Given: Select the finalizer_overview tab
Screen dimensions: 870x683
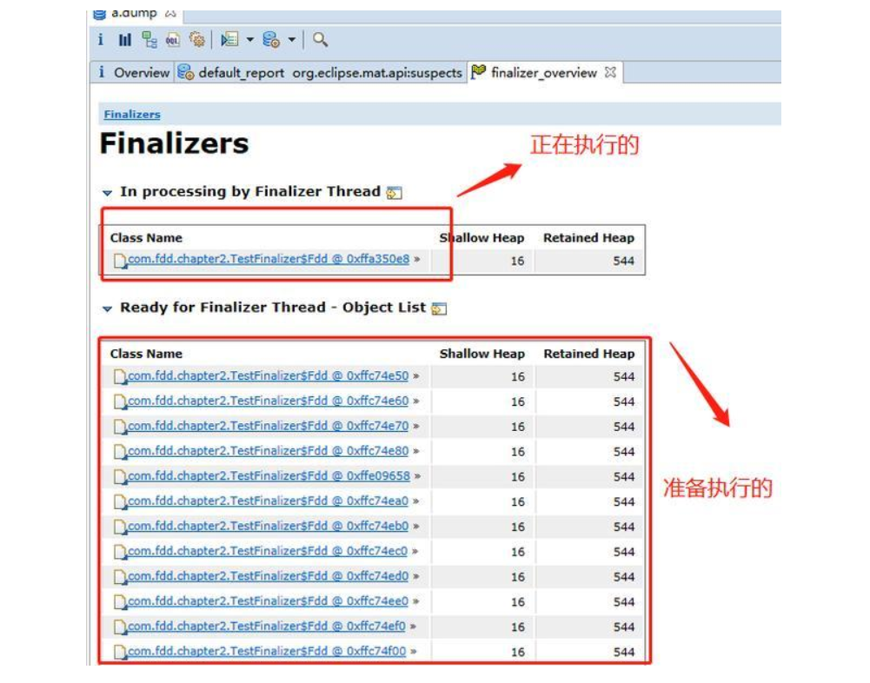Looking at the screenshot, I should pos(535,73).
